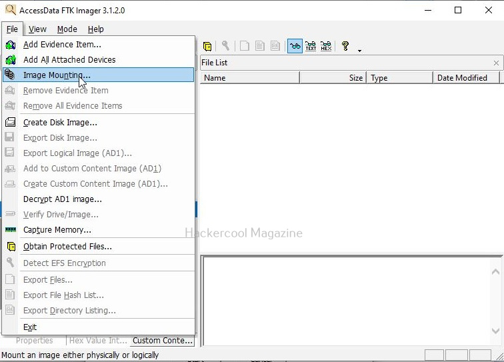Click the help question mark toolbar icon

[x=345, y=46]
